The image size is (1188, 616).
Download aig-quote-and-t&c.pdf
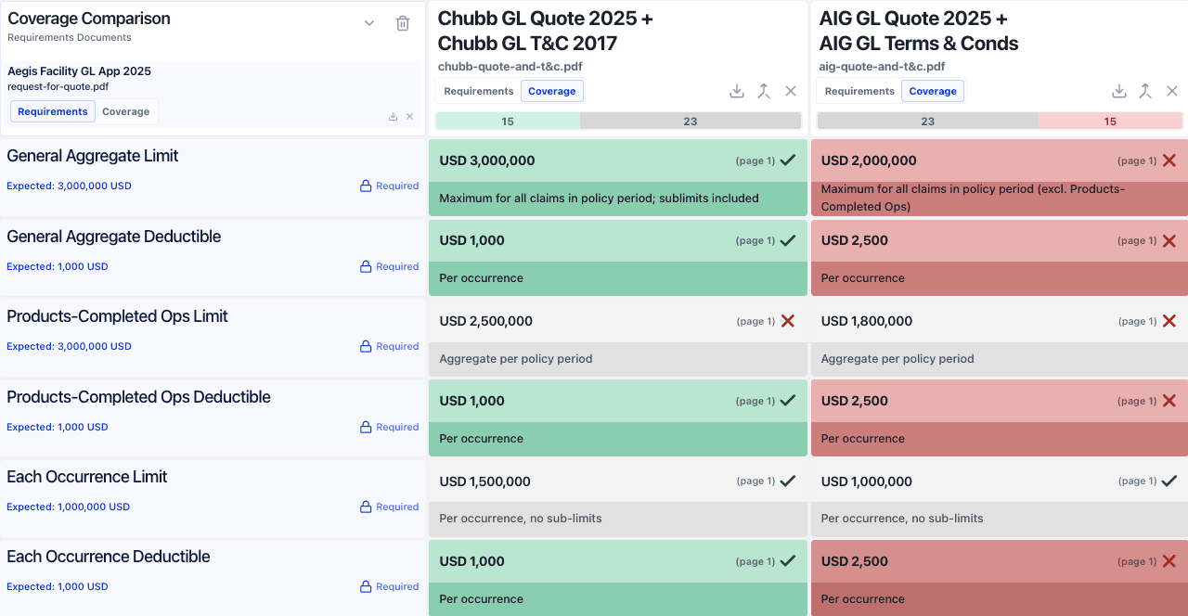pos(1119,91)
